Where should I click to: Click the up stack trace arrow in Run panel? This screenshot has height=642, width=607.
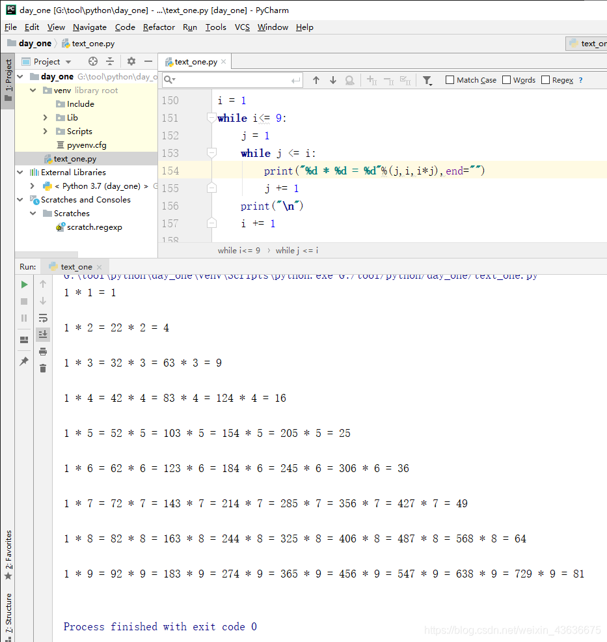tap(43, 284)
